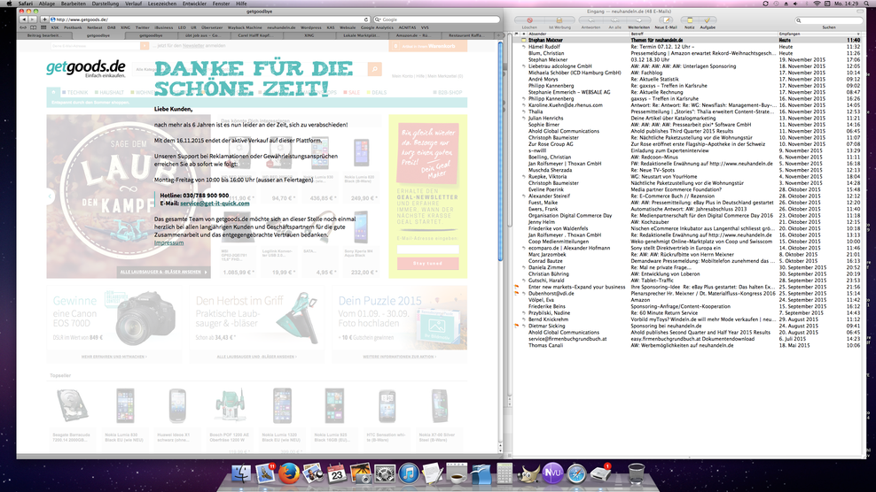
Task: Open a new Safari tab with the tab-bar plus
Action: 498,35
